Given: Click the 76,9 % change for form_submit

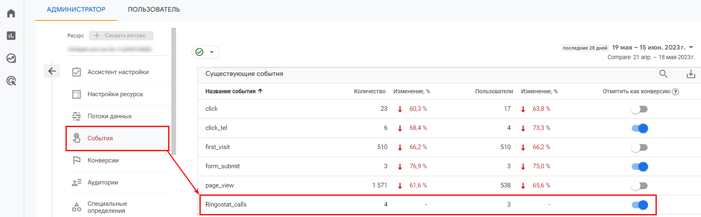Looking at the screenshot, I should (418, 166).
